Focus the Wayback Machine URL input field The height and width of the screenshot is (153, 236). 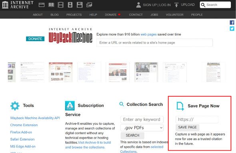click(x=154, y=43)
